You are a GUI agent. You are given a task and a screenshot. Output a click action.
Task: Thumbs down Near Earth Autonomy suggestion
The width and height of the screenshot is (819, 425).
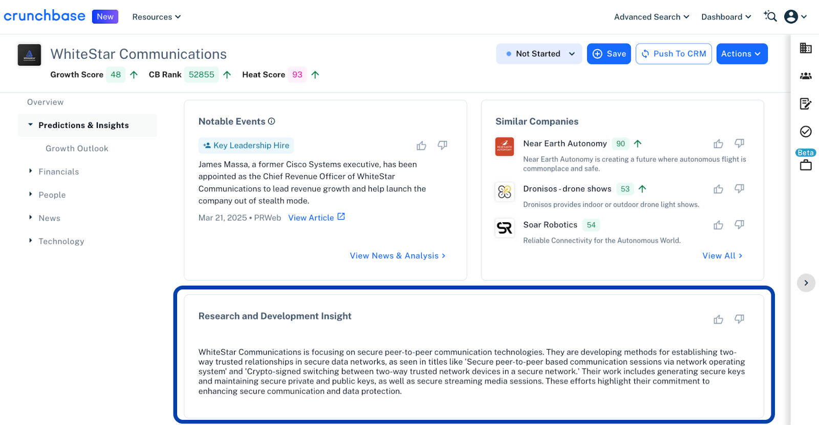[739, 143]
